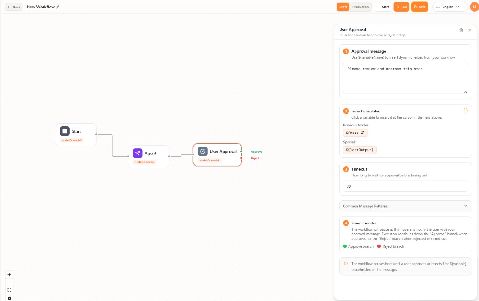Zoom out on the canvas

tap(9, 282)
